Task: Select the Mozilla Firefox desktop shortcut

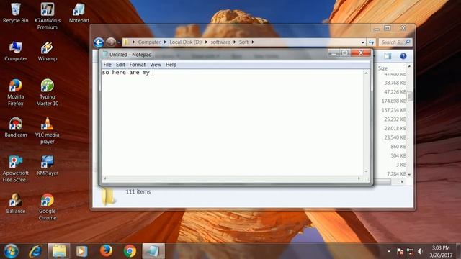Action: click(x=16, y=92)
